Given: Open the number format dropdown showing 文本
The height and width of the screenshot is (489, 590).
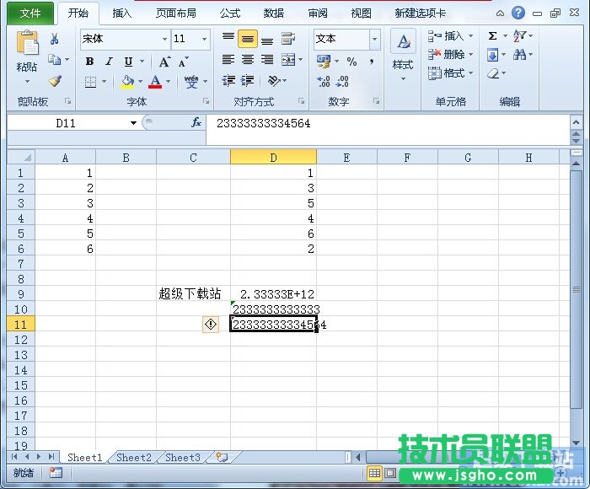Looking at the screenshot, I should (x=346, y=39).
